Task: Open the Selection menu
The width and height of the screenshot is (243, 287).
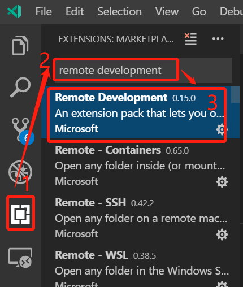Action: (x=120, y=11)
